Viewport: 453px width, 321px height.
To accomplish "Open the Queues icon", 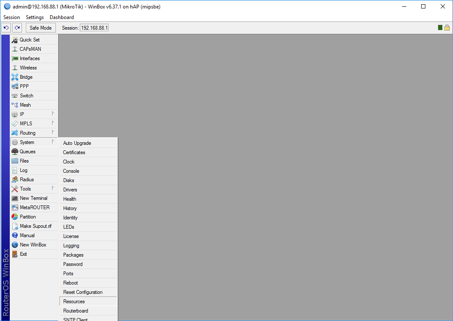I will point(15,152).
